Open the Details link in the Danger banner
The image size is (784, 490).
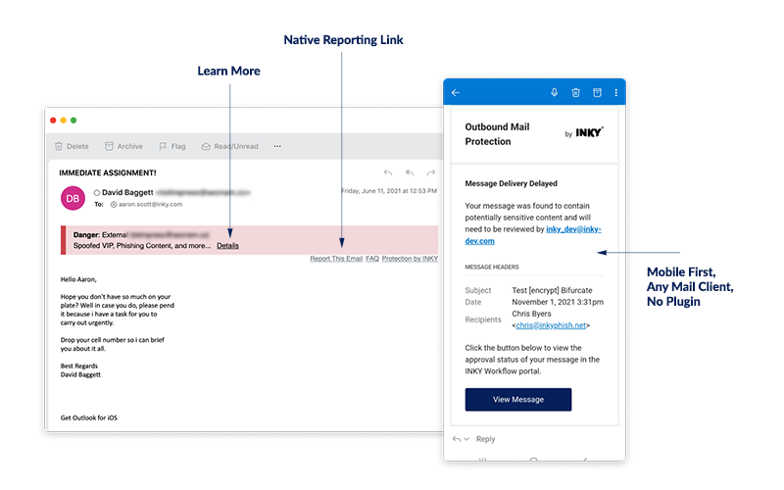pyautogui.click(x=227, y=246)
